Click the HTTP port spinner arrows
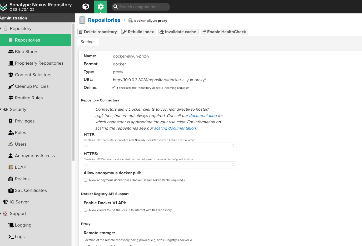362x246 pixels. coord(233,145)
